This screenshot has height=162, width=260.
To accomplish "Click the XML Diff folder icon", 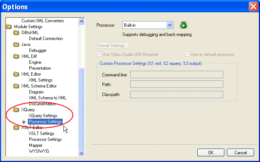I will (16, 56).
